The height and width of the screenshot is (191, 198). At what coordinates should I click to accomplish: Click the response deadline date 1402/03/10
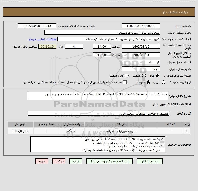click(141, 46)
